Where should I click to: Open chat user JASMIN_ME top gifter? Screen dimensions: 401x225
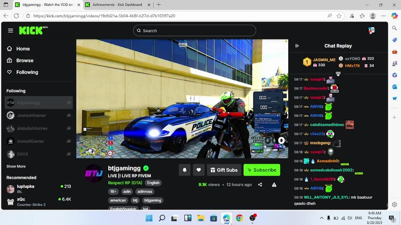[x=324, y=60]
